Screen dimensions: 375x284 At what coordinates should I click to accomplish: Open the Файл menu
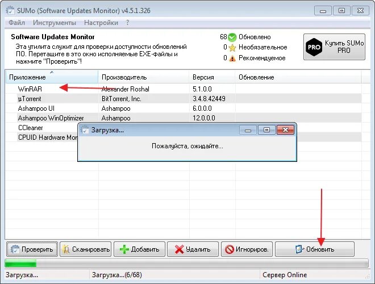(x=16, y=23)
